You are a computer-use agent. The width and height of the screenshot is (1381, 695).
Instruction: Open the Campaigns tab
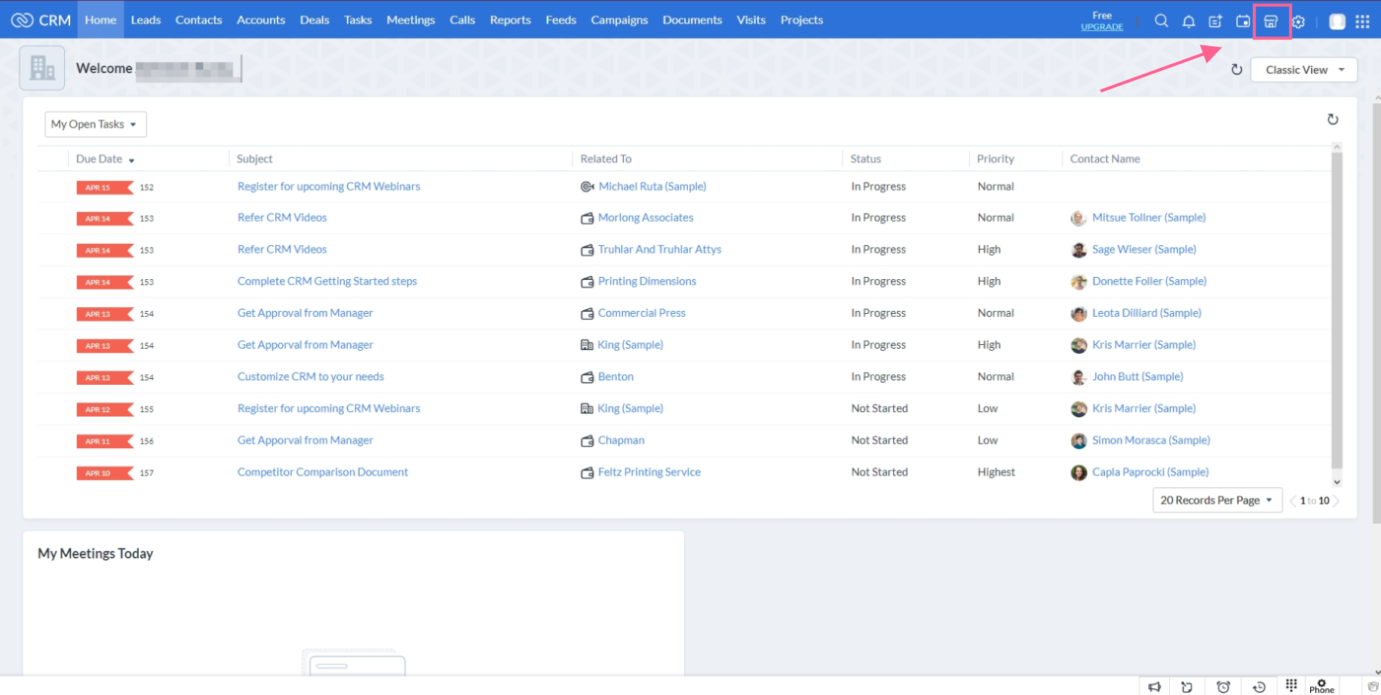coord(619,20)
